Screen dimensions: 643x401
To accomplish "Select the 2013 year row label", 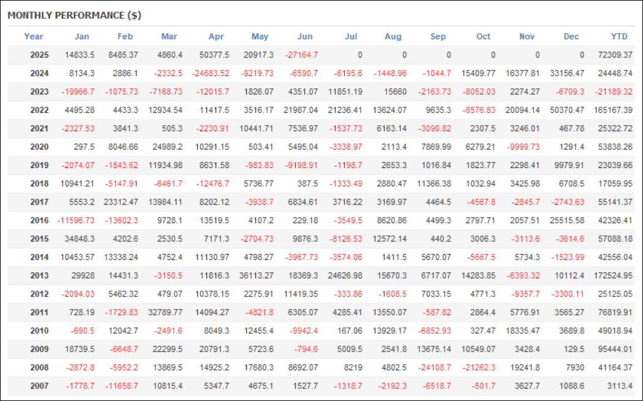I will pyautogui.click(x=39, y=275).
